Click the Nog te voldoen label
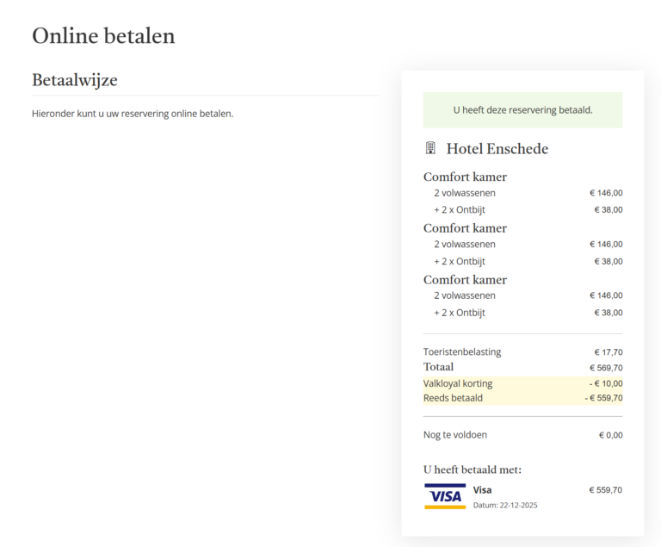This screenshot has width=661, height=547. tap(455, 435)
